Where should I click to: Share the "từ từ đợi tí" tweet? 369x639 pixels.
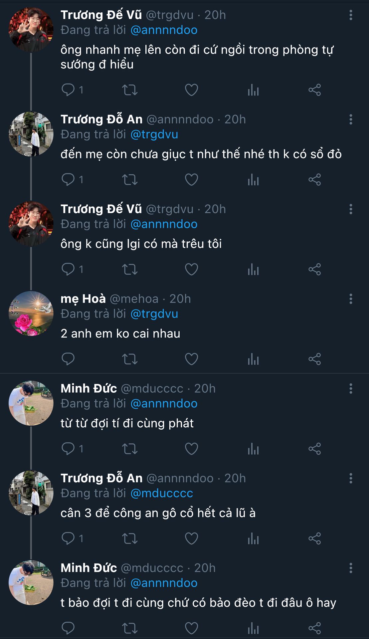(x=314, y=449)
